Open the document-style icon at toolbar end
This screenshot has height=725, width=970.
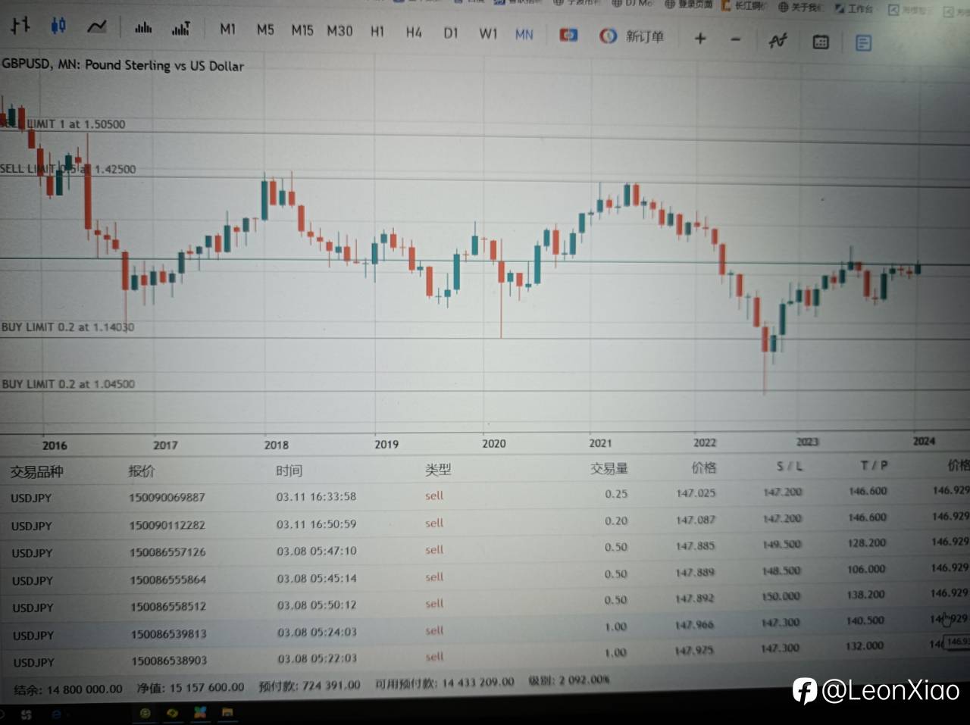click(x=863, y=43)
